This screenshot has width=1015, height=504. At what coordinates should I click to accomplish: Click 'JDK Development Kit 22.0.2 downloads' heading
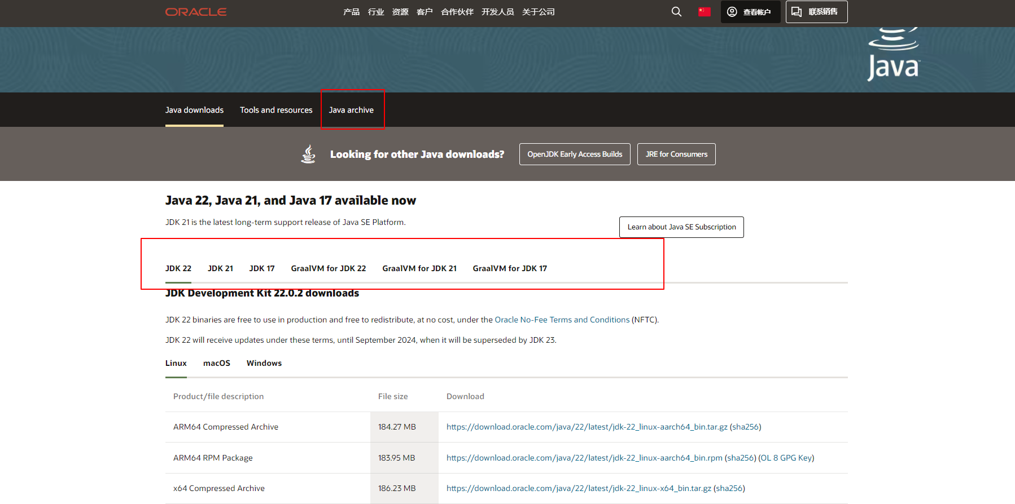262,293
